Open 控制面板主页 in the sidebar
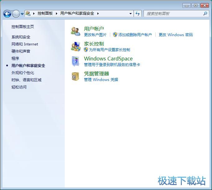The height and width of the screenshot is (190, 212). tap(23, 27)
